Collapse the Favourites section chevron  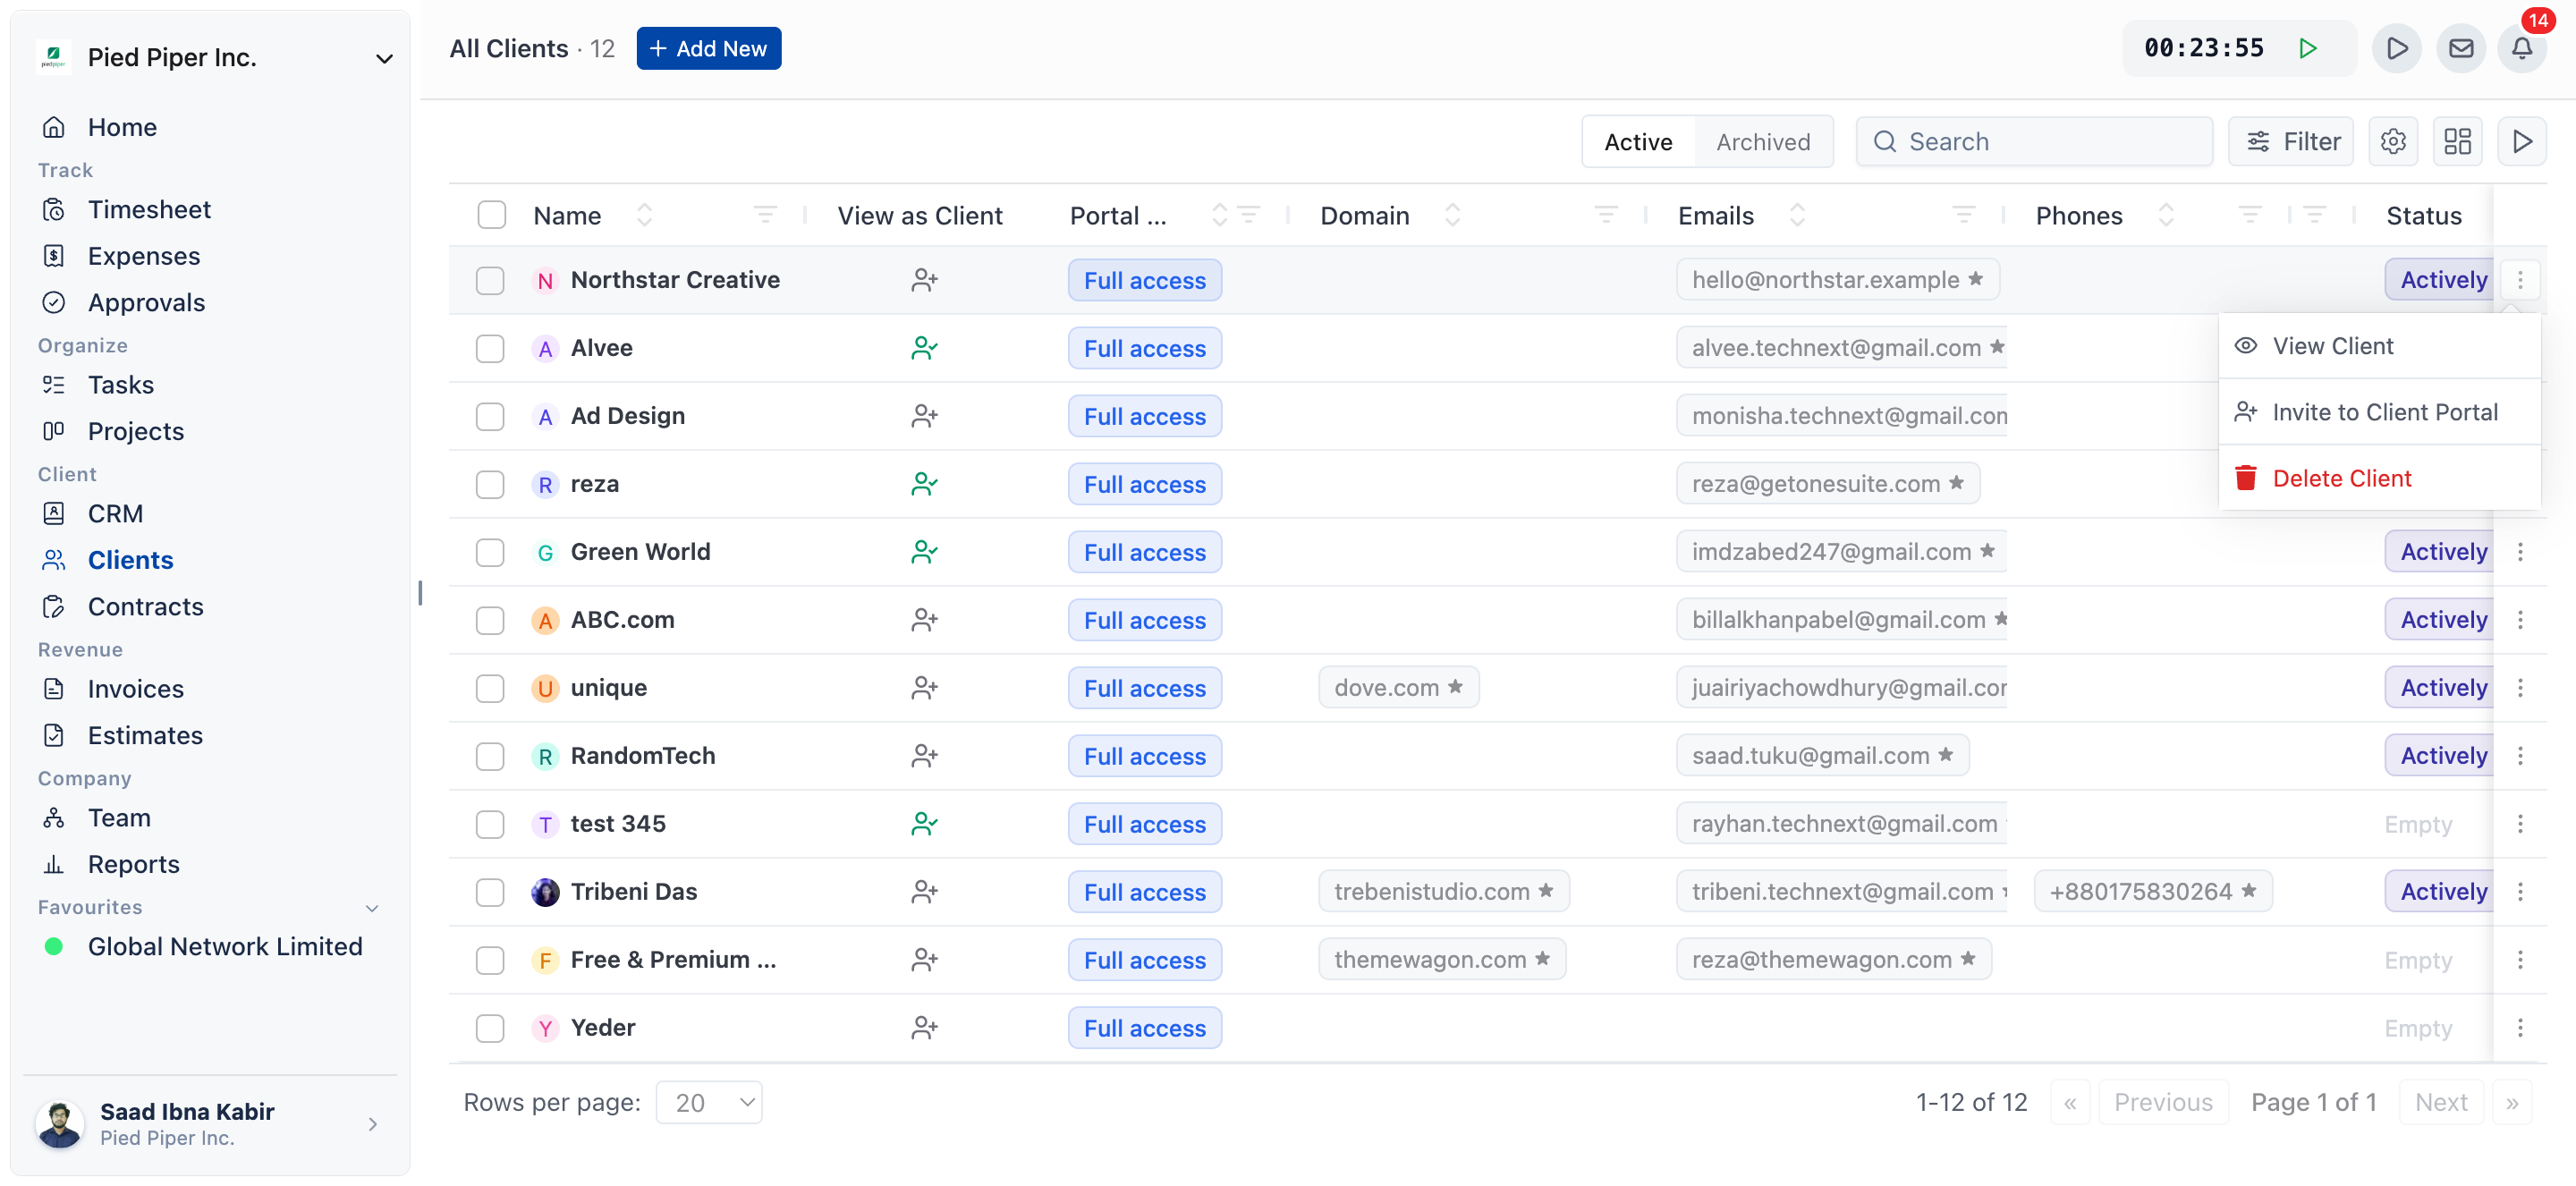372,908
